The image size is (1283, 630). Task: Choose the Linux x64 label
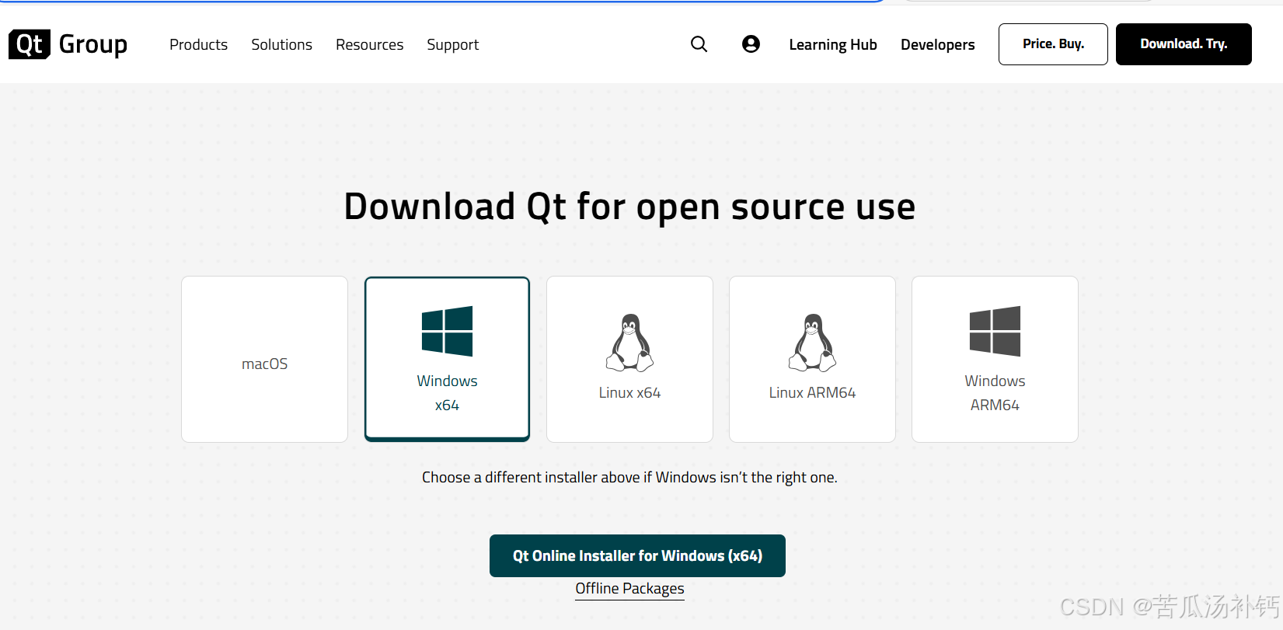pyautogui.click(x=629, y=393)
